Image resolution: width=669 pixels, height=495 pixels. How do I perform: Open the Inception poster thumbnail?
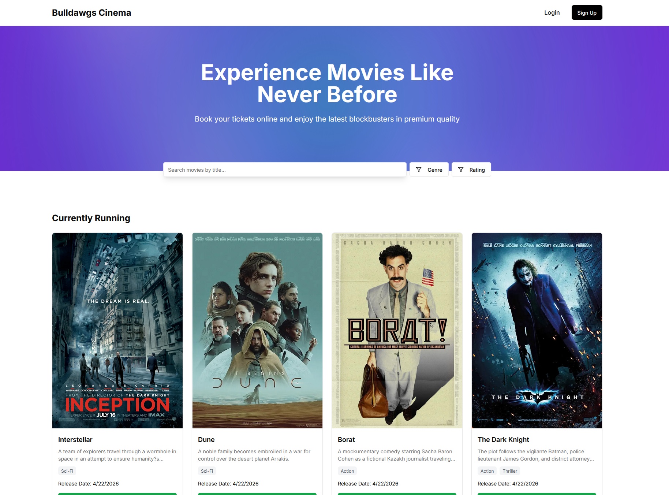click(x=117, y=331)
